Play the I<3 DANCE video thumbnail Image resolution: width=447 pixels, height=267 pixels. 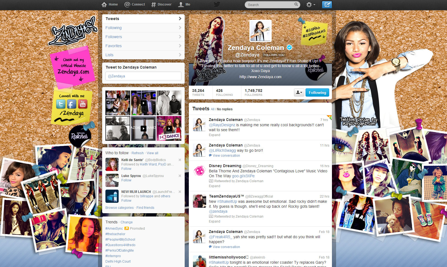169,128
